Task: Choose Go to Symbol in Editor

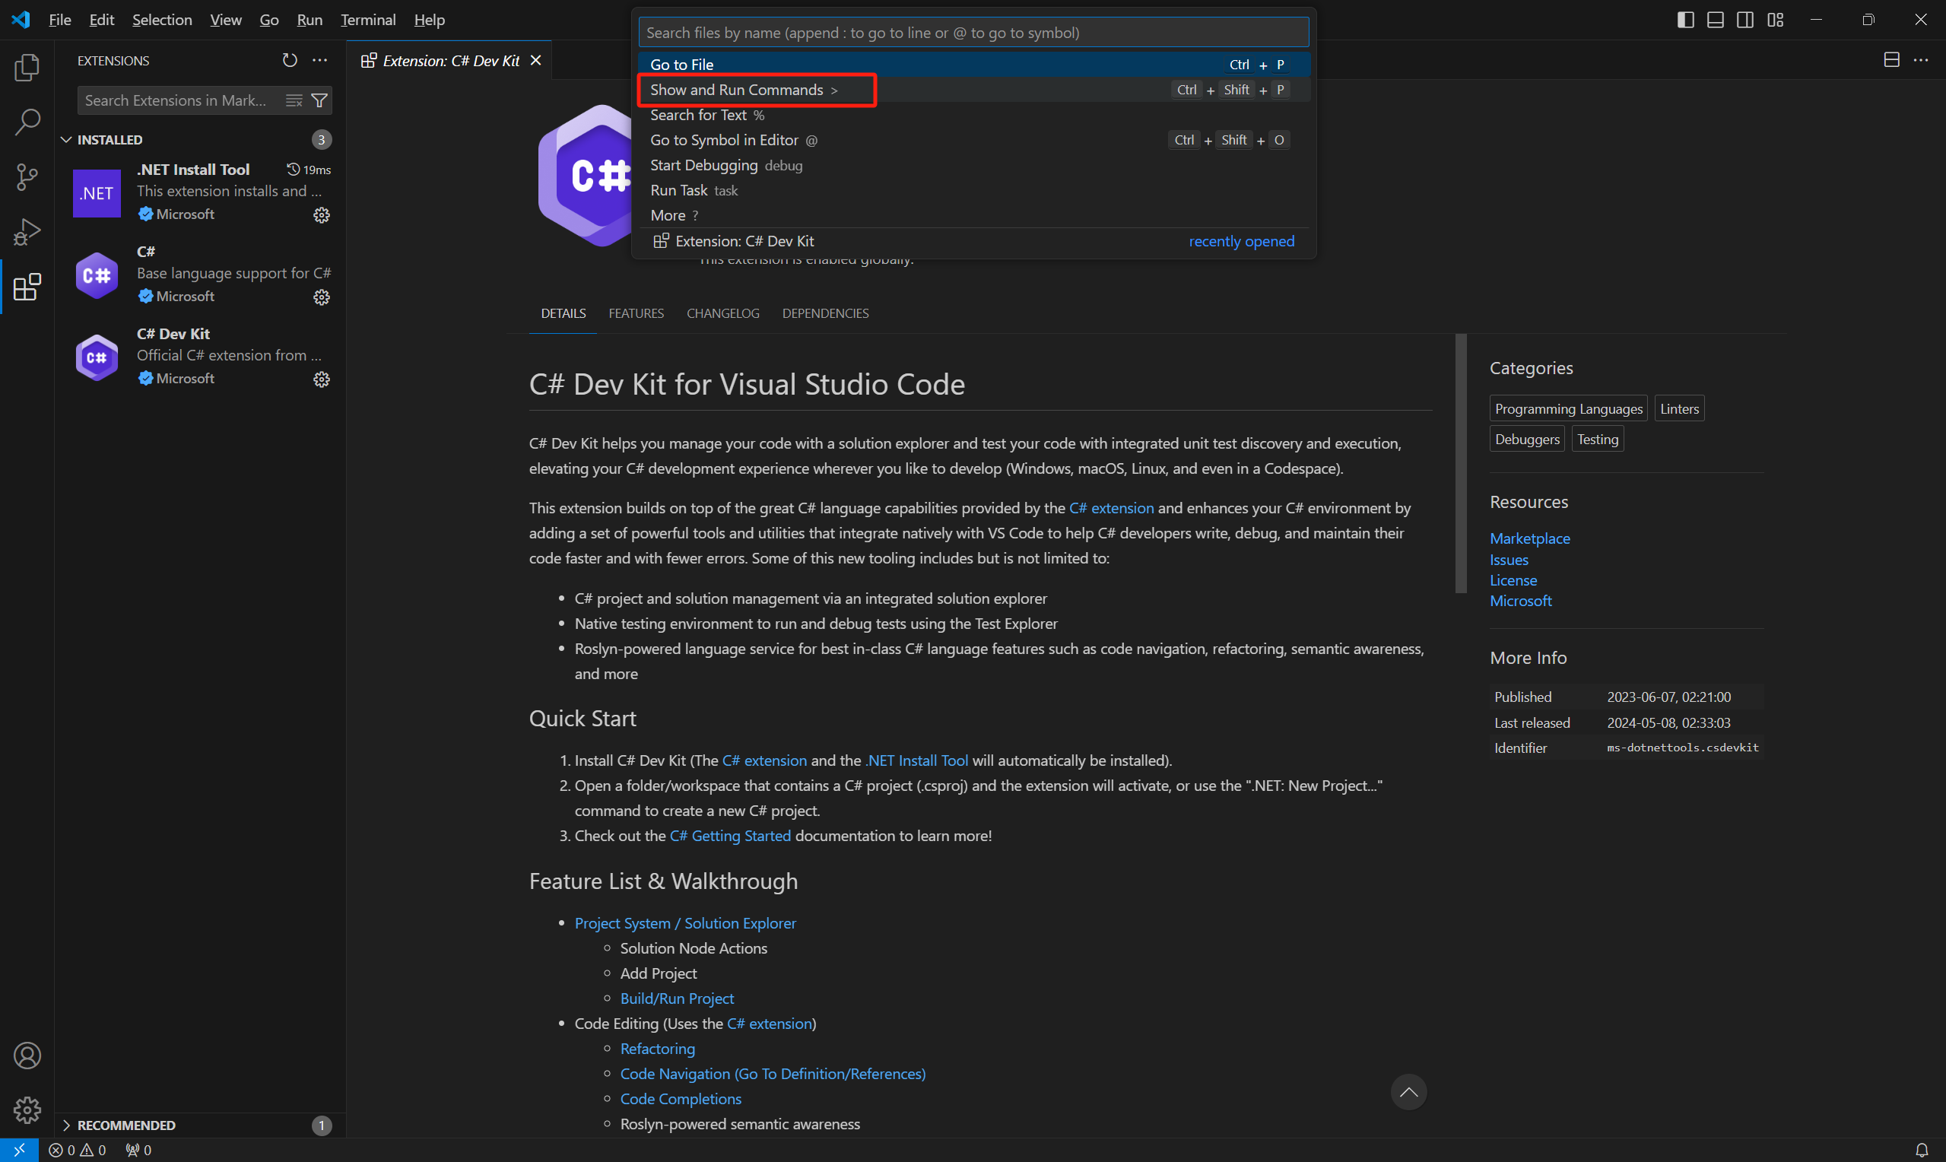Action: [974, 140]
